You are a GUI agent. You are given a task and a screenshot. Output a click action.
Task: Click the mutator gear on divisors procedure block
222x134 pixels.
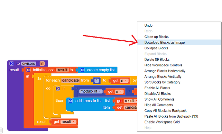(12, 63)
